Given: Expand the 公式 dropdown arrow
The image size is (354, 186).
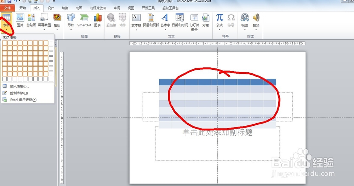Looking at the screenshot, I should [x=219, y=30].
